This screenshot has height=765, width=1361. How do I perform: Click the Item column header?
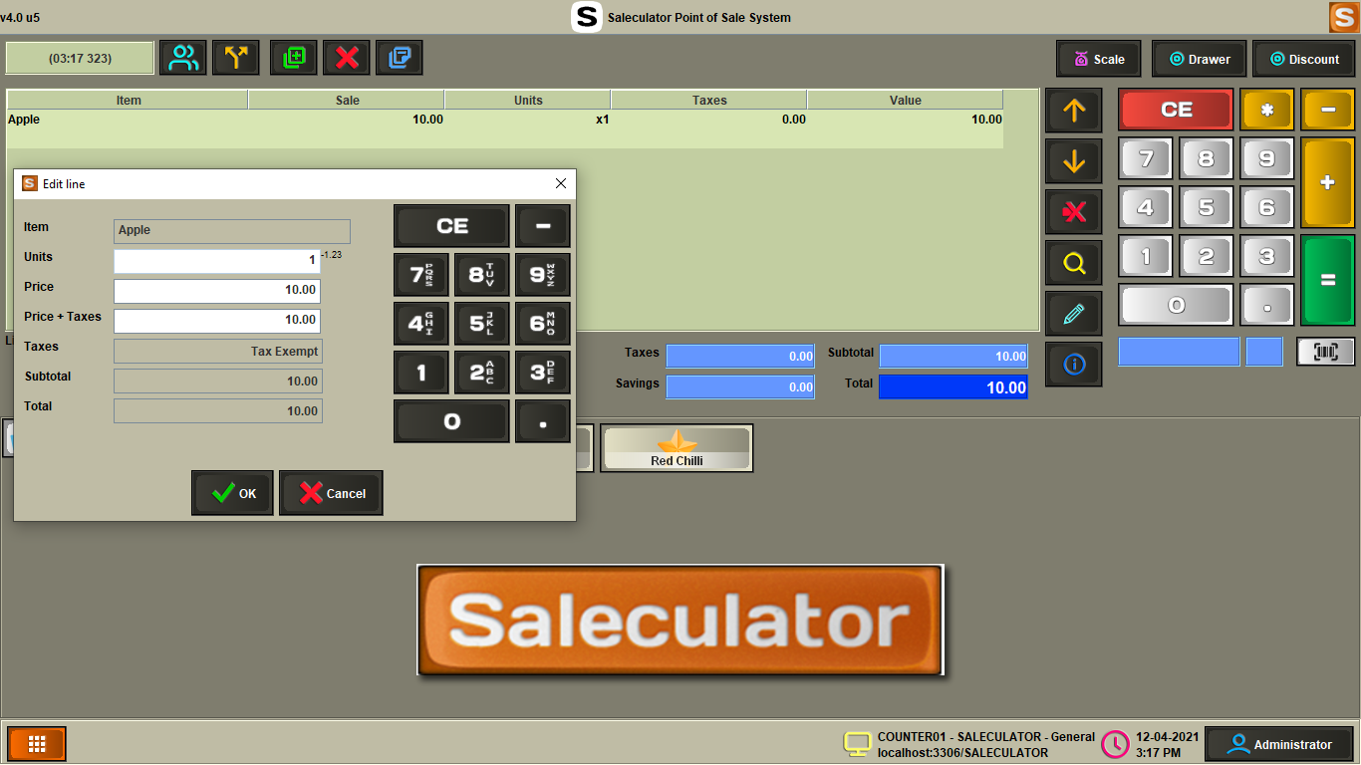pyautogui.click(x=129, y=101)
